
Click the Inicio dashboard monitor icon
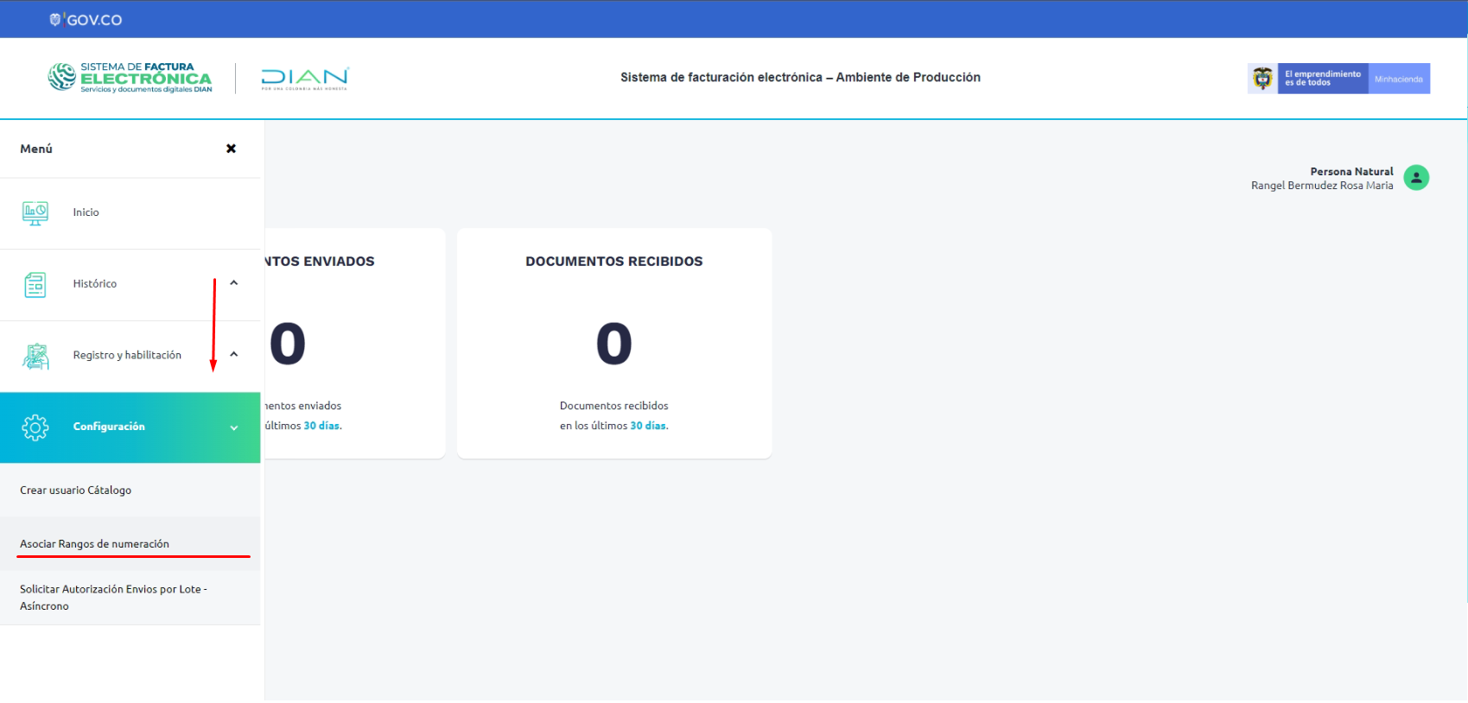(35, 212)
